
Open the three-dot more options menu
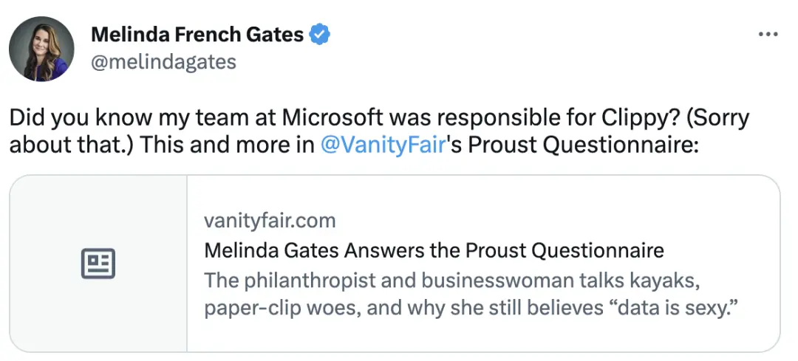768,35
